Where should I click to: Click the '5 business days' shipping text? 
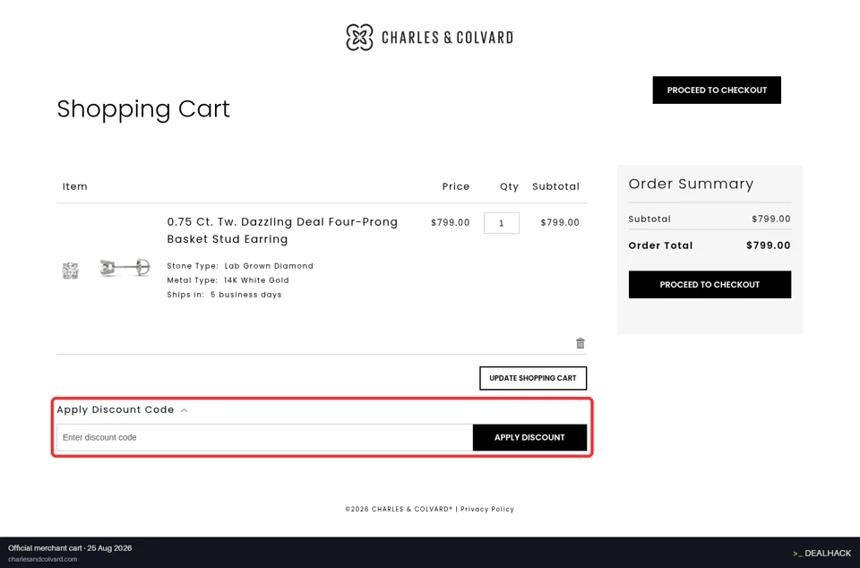click(x=245, y=295)
